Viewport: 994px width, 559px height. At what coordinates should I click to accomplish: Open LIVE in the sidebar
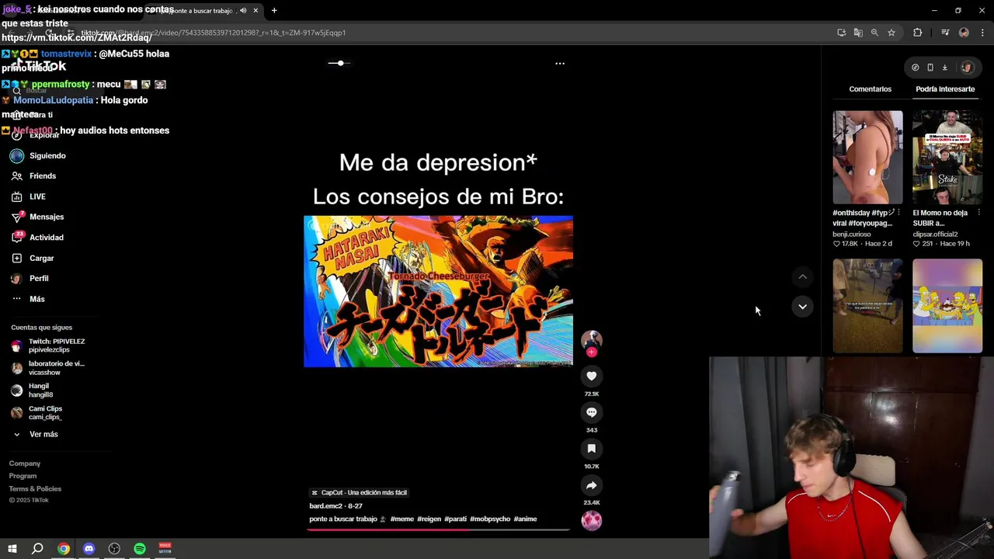click(x=37, y=197)
